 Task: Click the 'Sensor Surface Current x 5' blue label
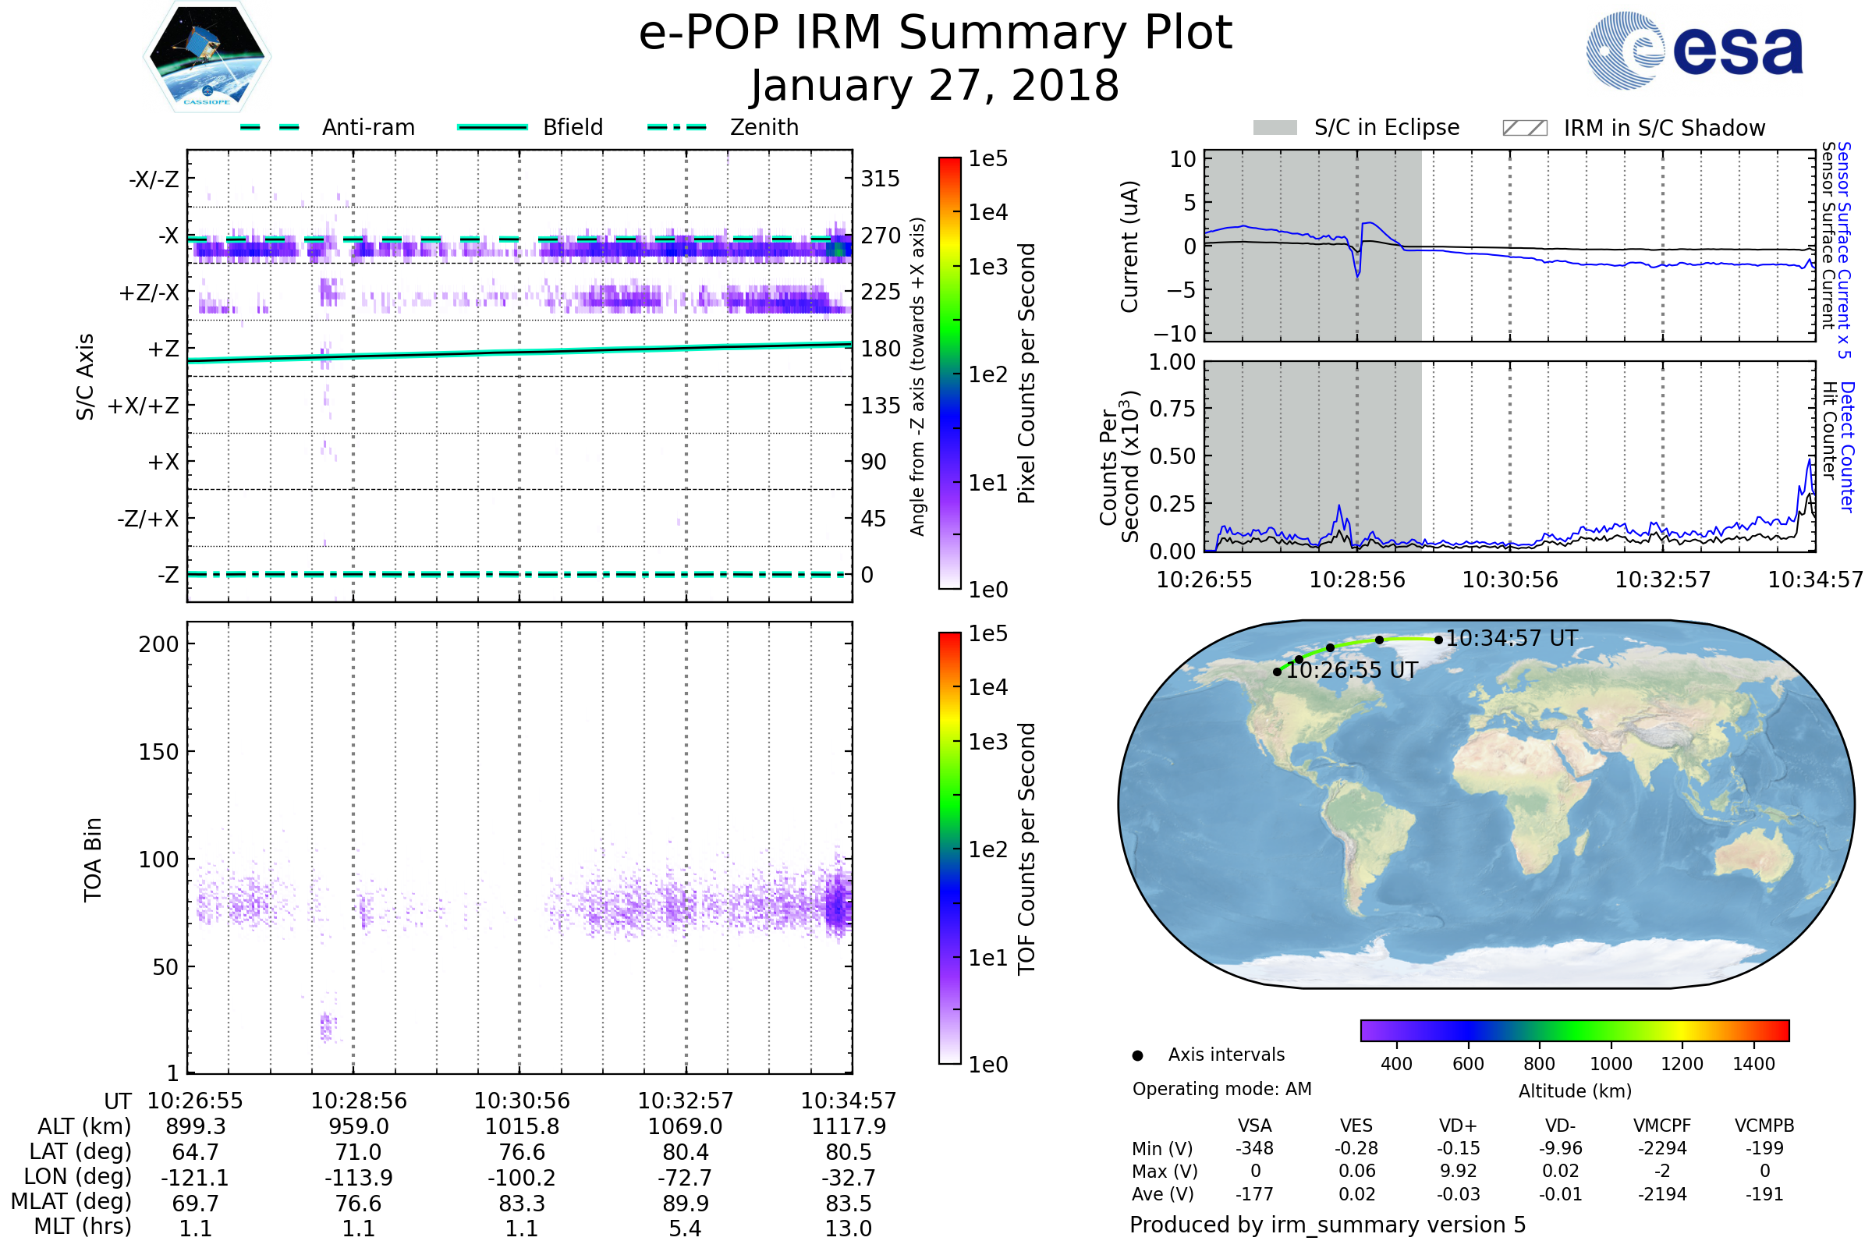coord(1844,250)
